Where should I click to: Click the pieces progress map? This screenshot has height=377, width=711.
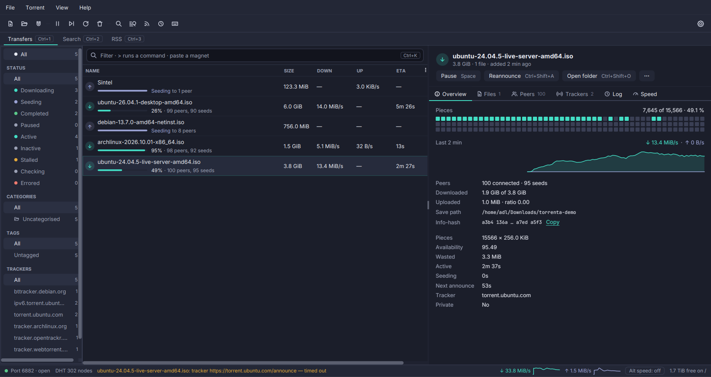[570, 124]
